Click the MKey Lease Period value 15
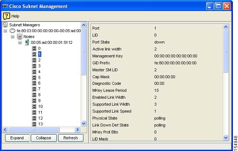Screen dimensions: 238x151 click(156, 90)
